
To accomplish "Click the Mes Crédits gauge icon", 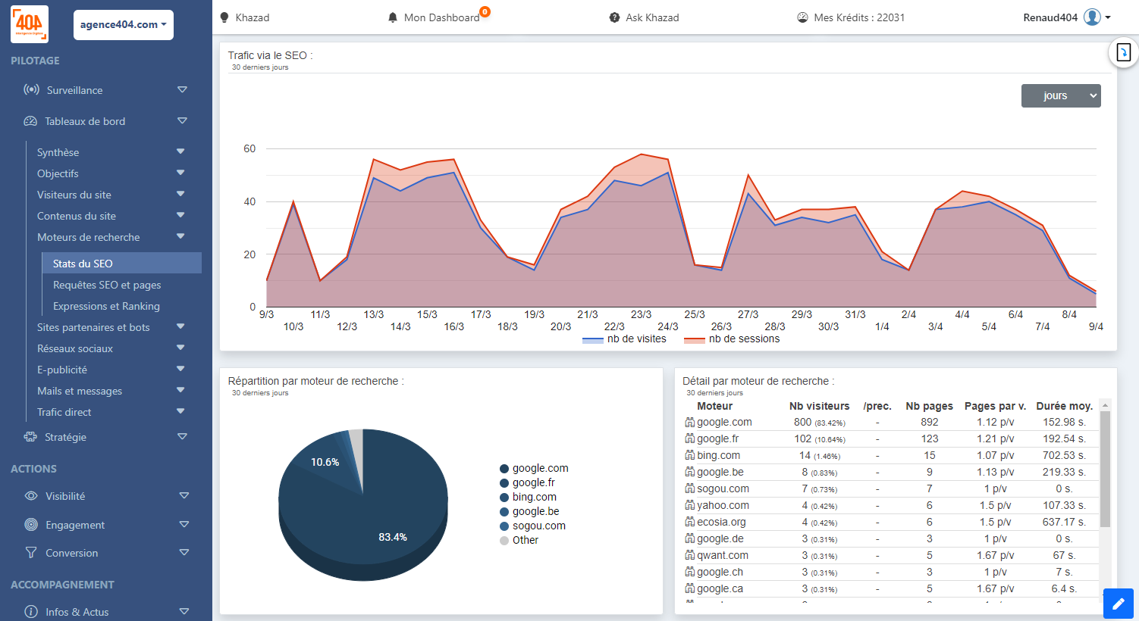I will pos(802,17).
